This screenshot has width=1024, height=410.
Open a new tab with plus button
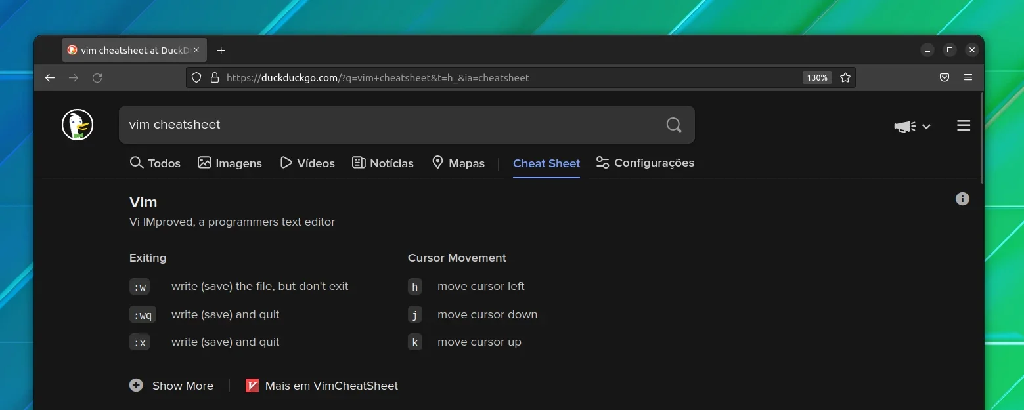click(221, 50)
